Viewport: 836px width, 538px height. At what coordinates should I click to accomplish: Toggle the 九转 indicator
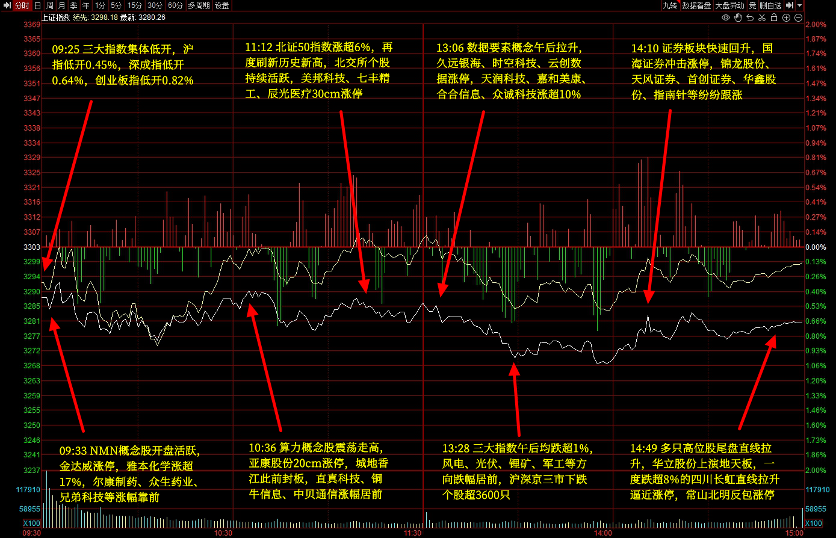tap(670, 5)
